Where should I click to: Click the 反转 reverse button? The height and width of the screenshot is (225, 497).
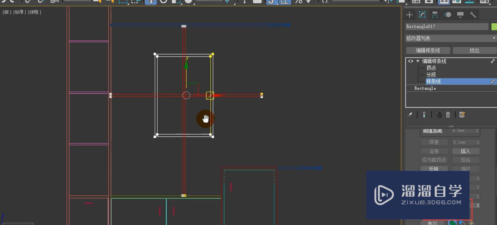tap(434, 169)
